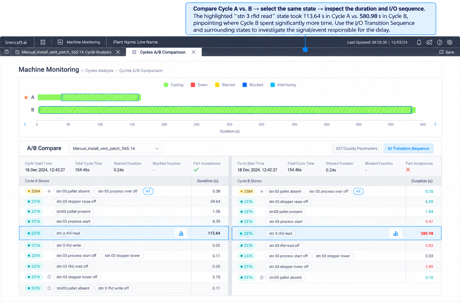Click the Cycle A bar in the timeline
This screenshot has height=302, width=460.
click(89, 97)
